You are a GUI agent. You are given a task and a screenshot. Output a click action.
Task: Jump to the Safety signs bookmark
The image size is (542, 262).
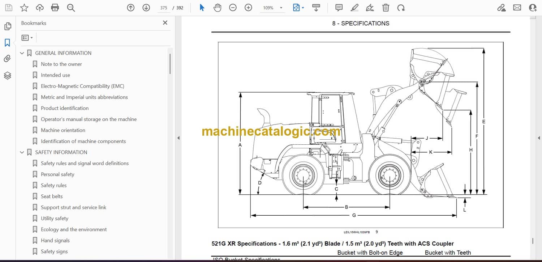click(x=54, y=252)
